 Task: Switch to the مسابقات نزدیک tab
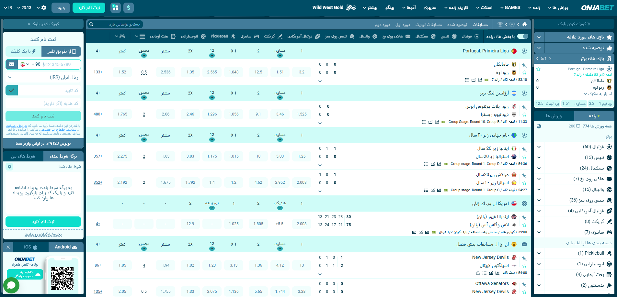[x=428, y=25]
